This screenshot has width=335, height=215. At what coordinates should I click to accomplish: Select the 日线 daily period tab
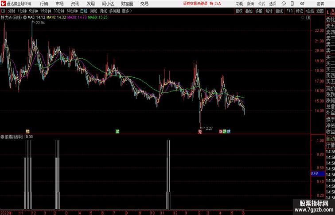point(84,11)
